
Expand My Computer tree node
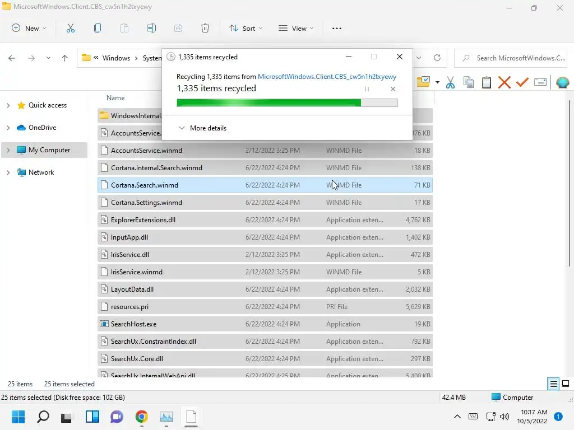tap(8, 150)
